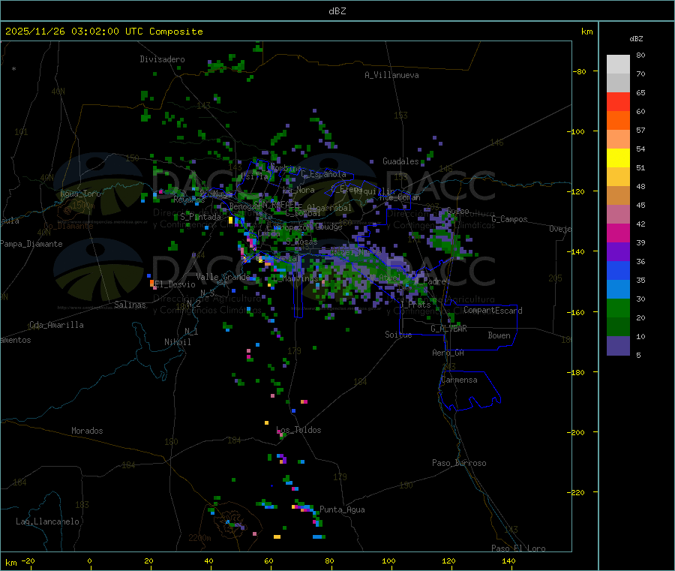Click the 80 dBZ white legend swatch

click(618, 65)
